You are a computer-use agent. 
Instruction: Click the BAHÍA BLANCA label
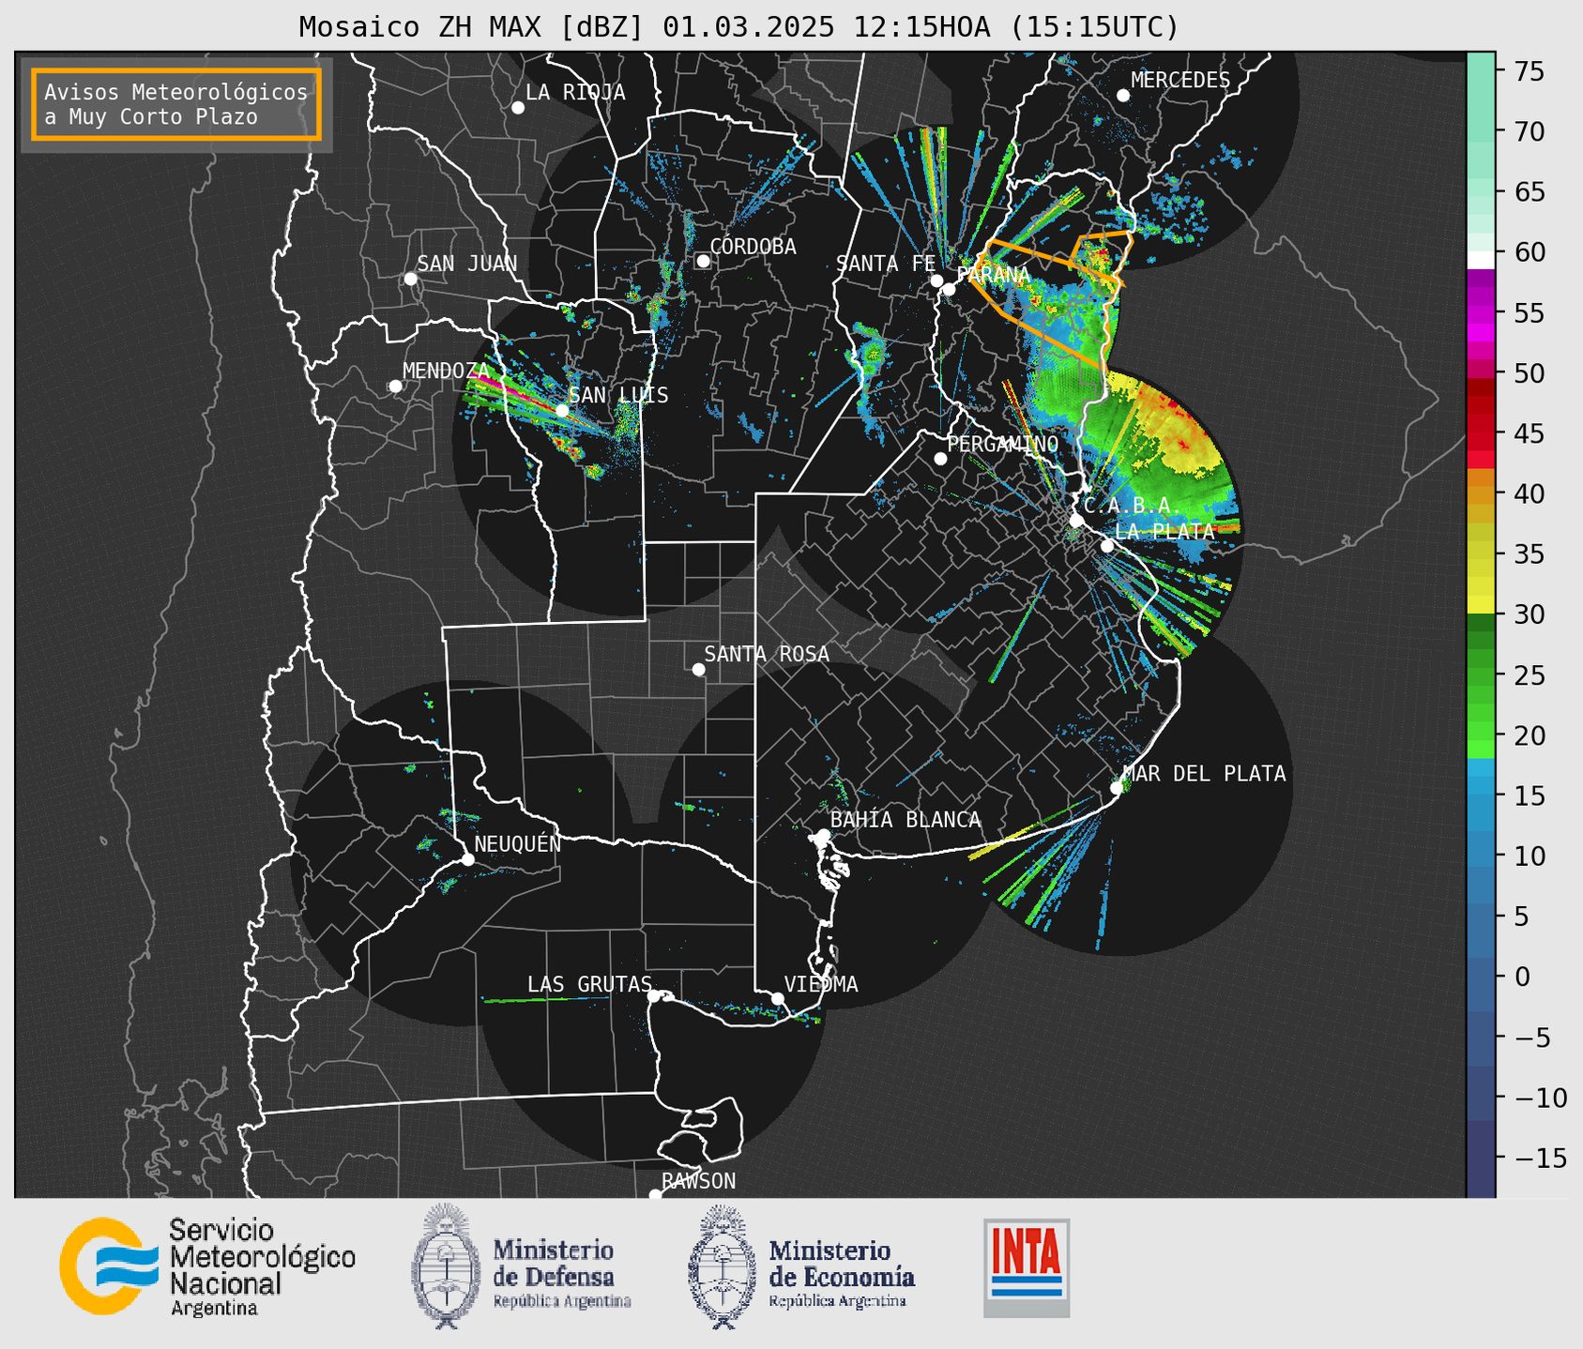[x=906, y=820]
